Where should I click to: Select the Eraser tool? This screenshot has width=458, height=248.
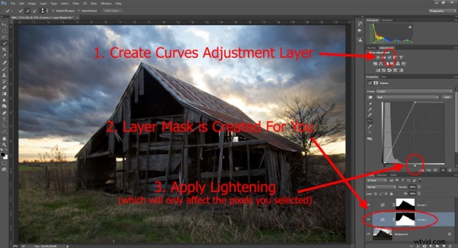[4, 87]
